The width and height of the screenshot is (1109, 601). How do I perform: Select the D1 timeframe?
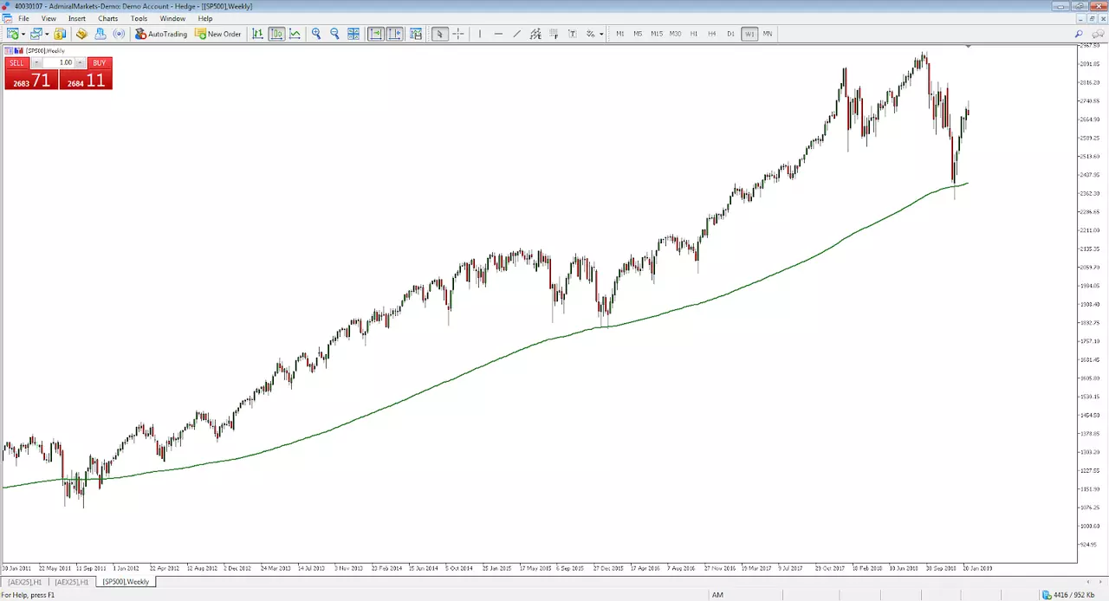click(730, 34)
